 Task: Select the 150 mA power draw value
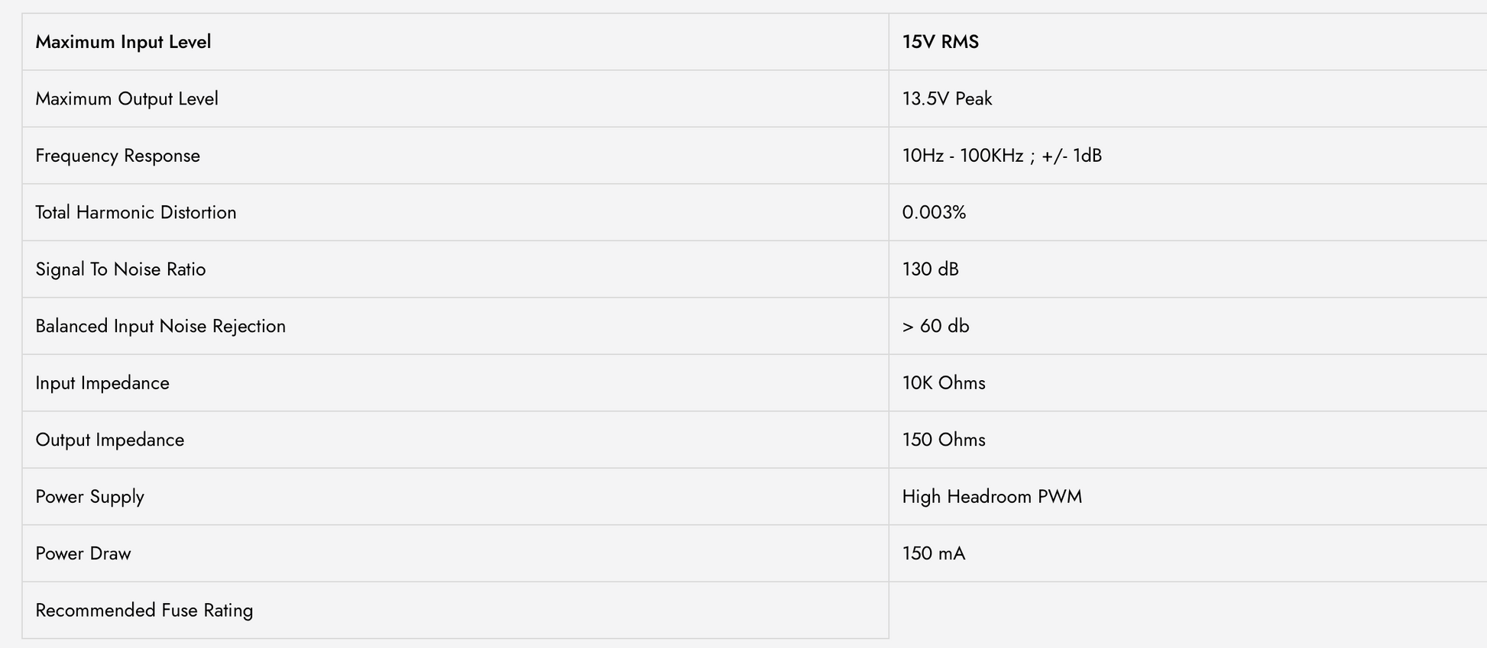point(934,553)
